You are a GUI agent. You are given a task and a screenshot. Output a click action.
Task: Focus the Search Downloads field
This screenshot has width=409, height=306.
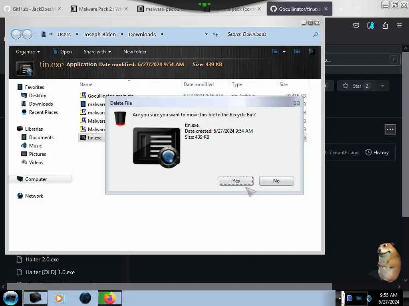[x=269, y=34]
